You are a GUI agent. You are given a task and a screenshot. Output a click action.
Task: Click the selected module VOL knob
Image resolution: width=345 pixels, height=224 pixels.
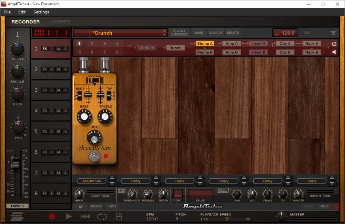[252, 194]
